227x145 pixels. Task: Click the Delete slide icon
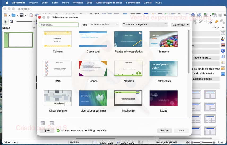tap(220, 15)
